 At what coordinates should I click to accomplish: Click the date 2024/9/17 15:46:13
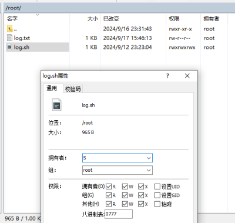click(x=127, y=38)
